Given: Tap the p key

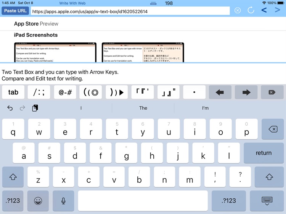Looking at the screenshot, I should click(247, 129).
